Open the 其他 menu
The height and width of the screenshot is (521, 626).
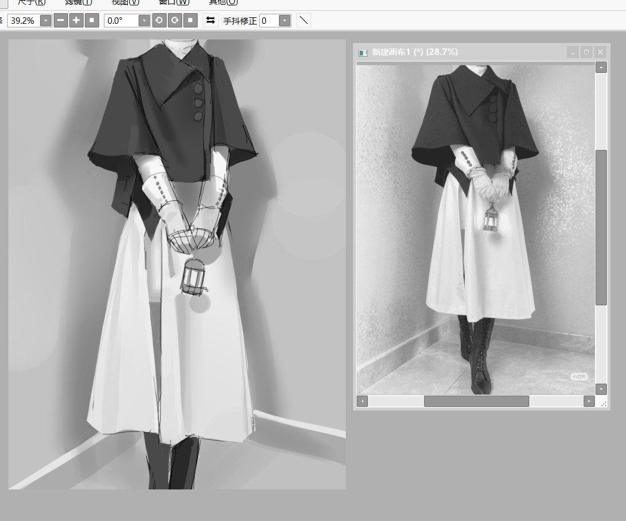pyautogui.click(x=223, y=2)
